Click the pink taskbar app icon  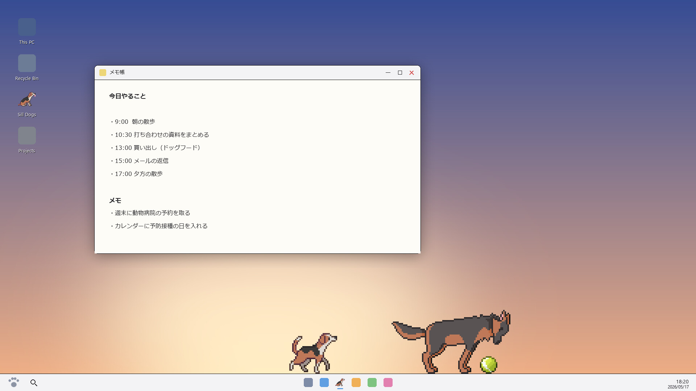click(x=388, y=383)
